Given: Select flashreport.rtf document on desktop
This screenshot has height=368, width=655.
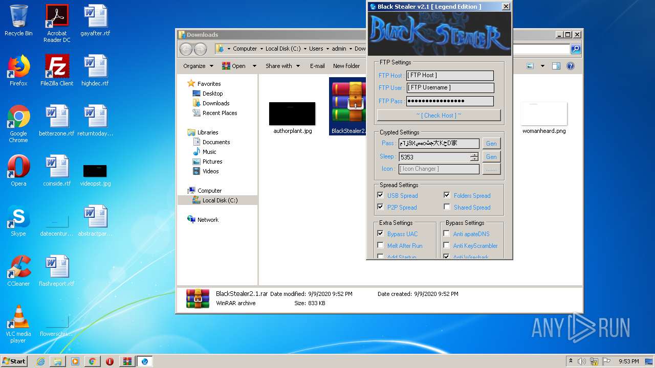Looking at the screenshot, I should coord(57,271).
